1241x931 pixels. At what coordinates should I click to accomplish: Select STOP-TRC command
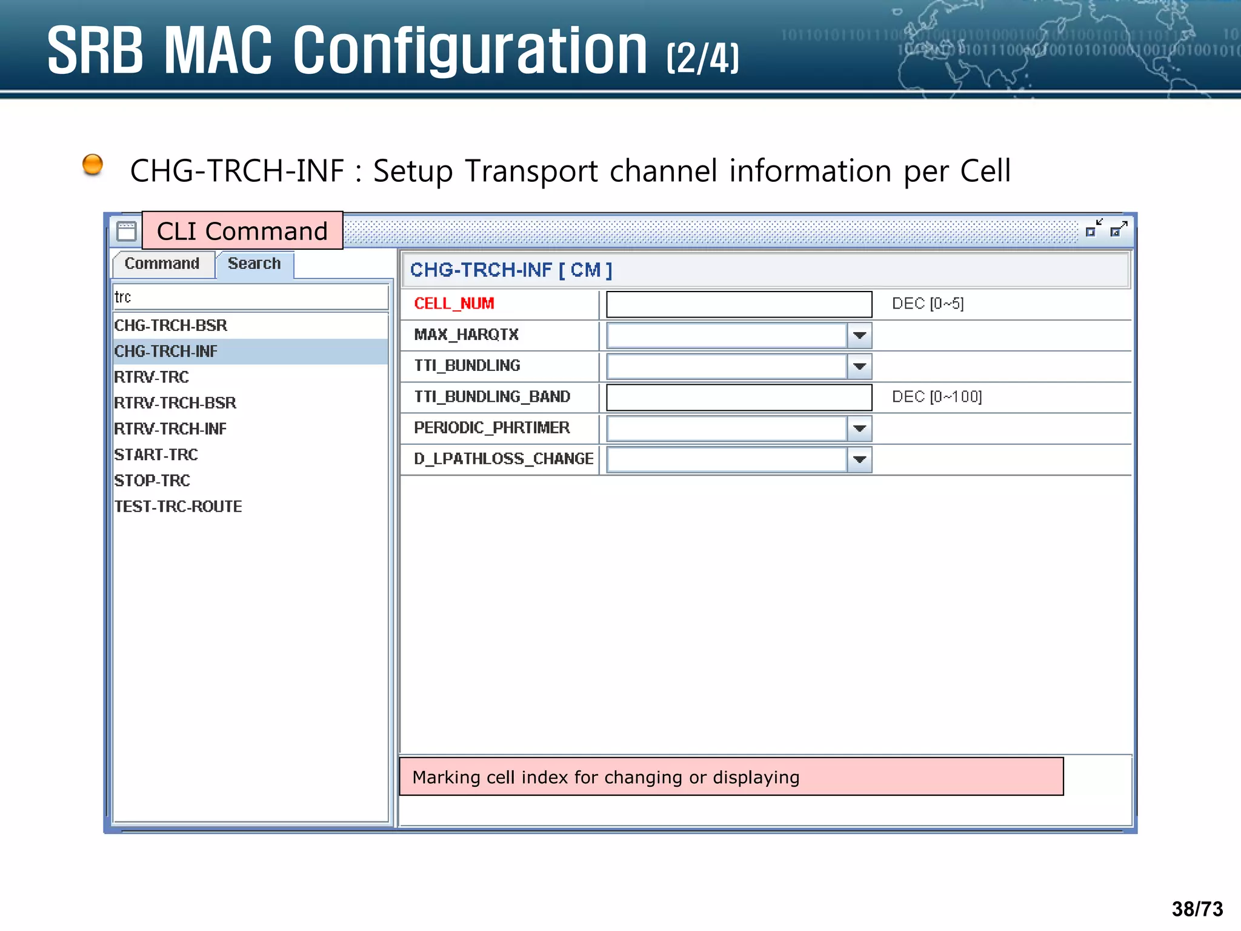152,481
